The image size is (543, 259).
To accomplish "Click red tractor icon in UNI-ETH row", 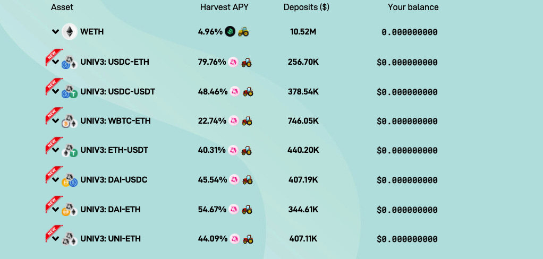I will (x=248, y=239).
